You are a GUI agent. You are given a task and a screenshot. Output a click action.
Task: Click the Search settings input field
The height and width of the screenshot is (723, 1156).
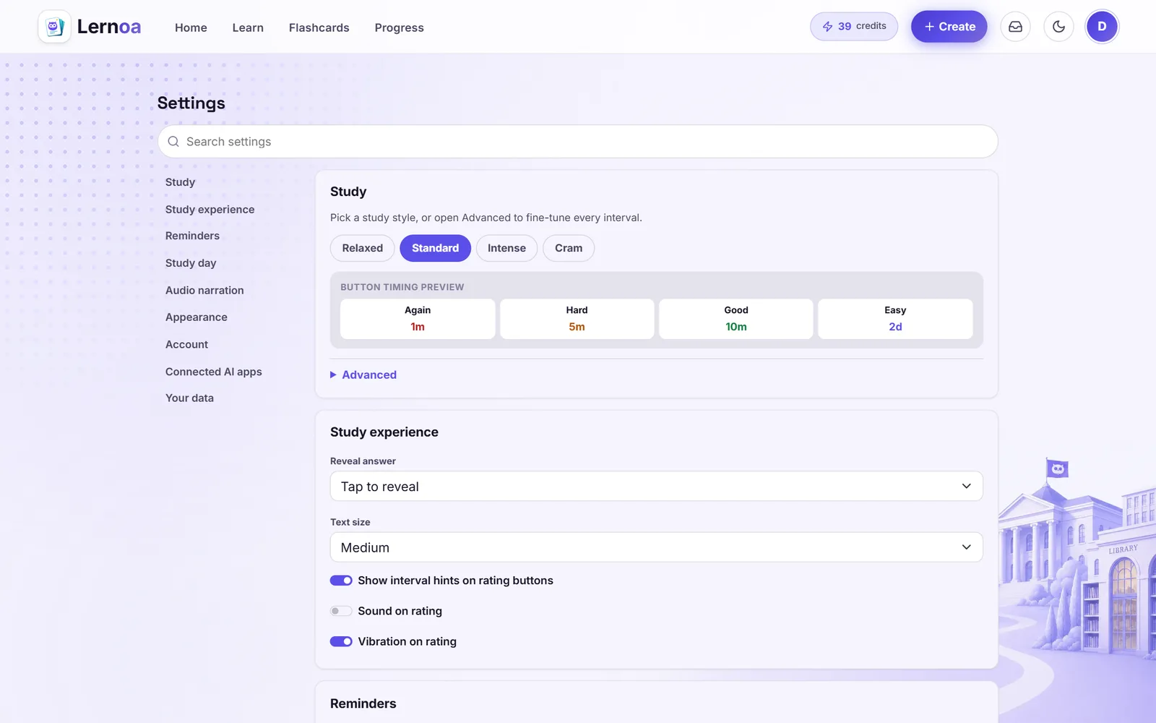click(x=578, y=142)
